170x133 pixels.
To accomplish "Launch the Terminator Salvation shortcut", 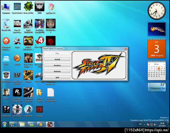I will click(x=28, y=95).
